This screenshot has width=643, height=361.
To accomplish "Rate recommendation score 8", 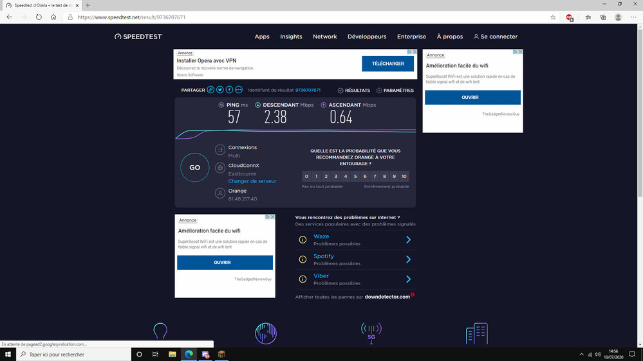I will coord(384,177).
